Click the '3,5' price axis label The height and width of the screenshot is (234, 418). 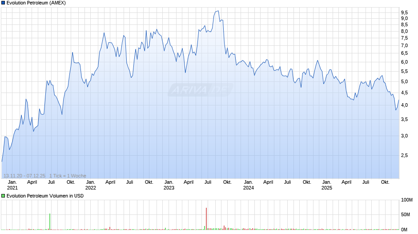point(404,120)
